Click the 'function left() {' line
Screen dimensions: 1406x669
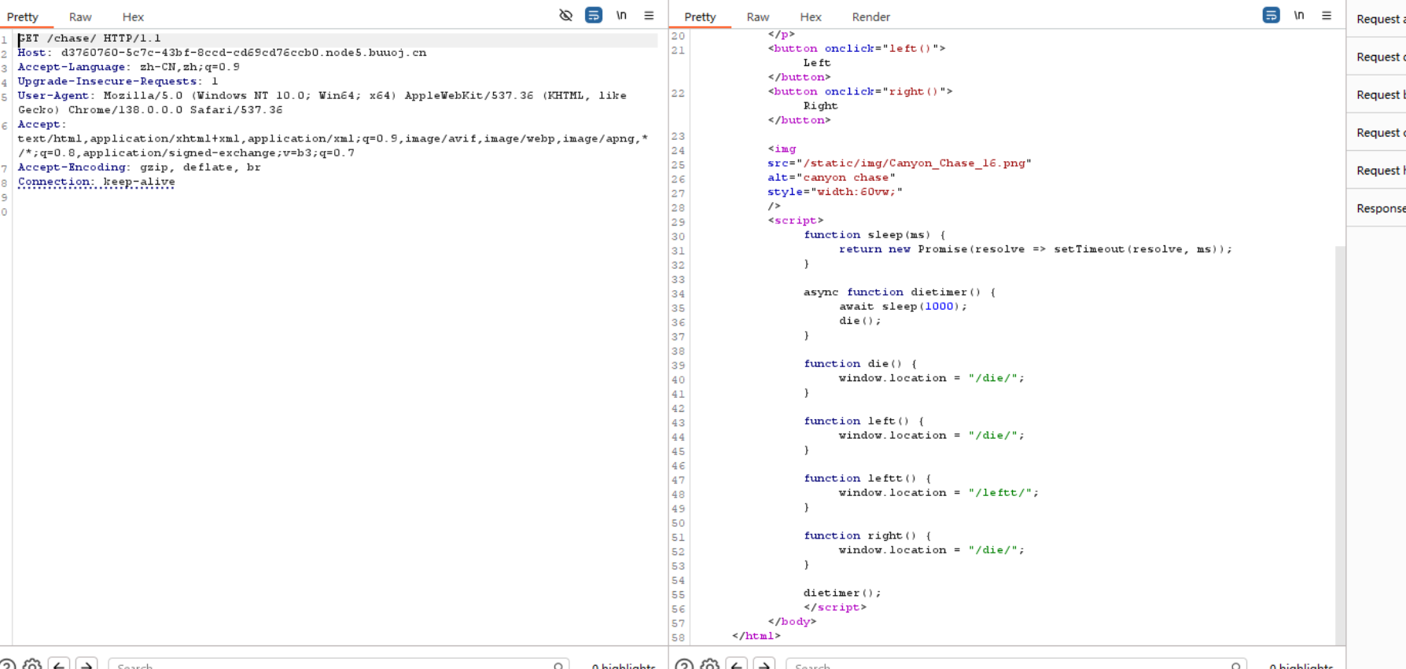[x=864, y=421]
